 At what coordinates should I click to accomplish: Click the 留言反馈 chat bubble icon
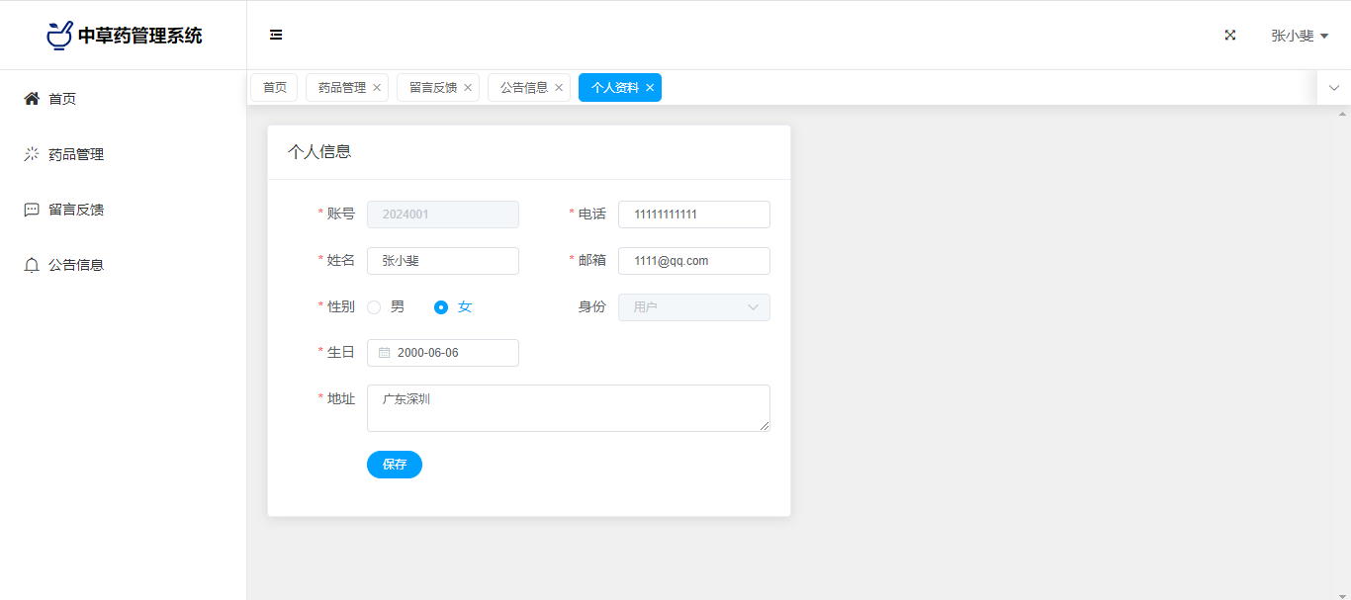click(32, 210)
